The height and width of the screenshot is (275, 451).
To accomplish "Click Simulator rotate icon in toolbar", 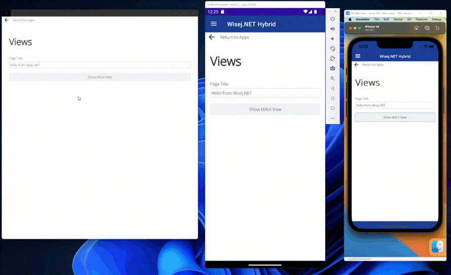I will [x=437, y=28].
